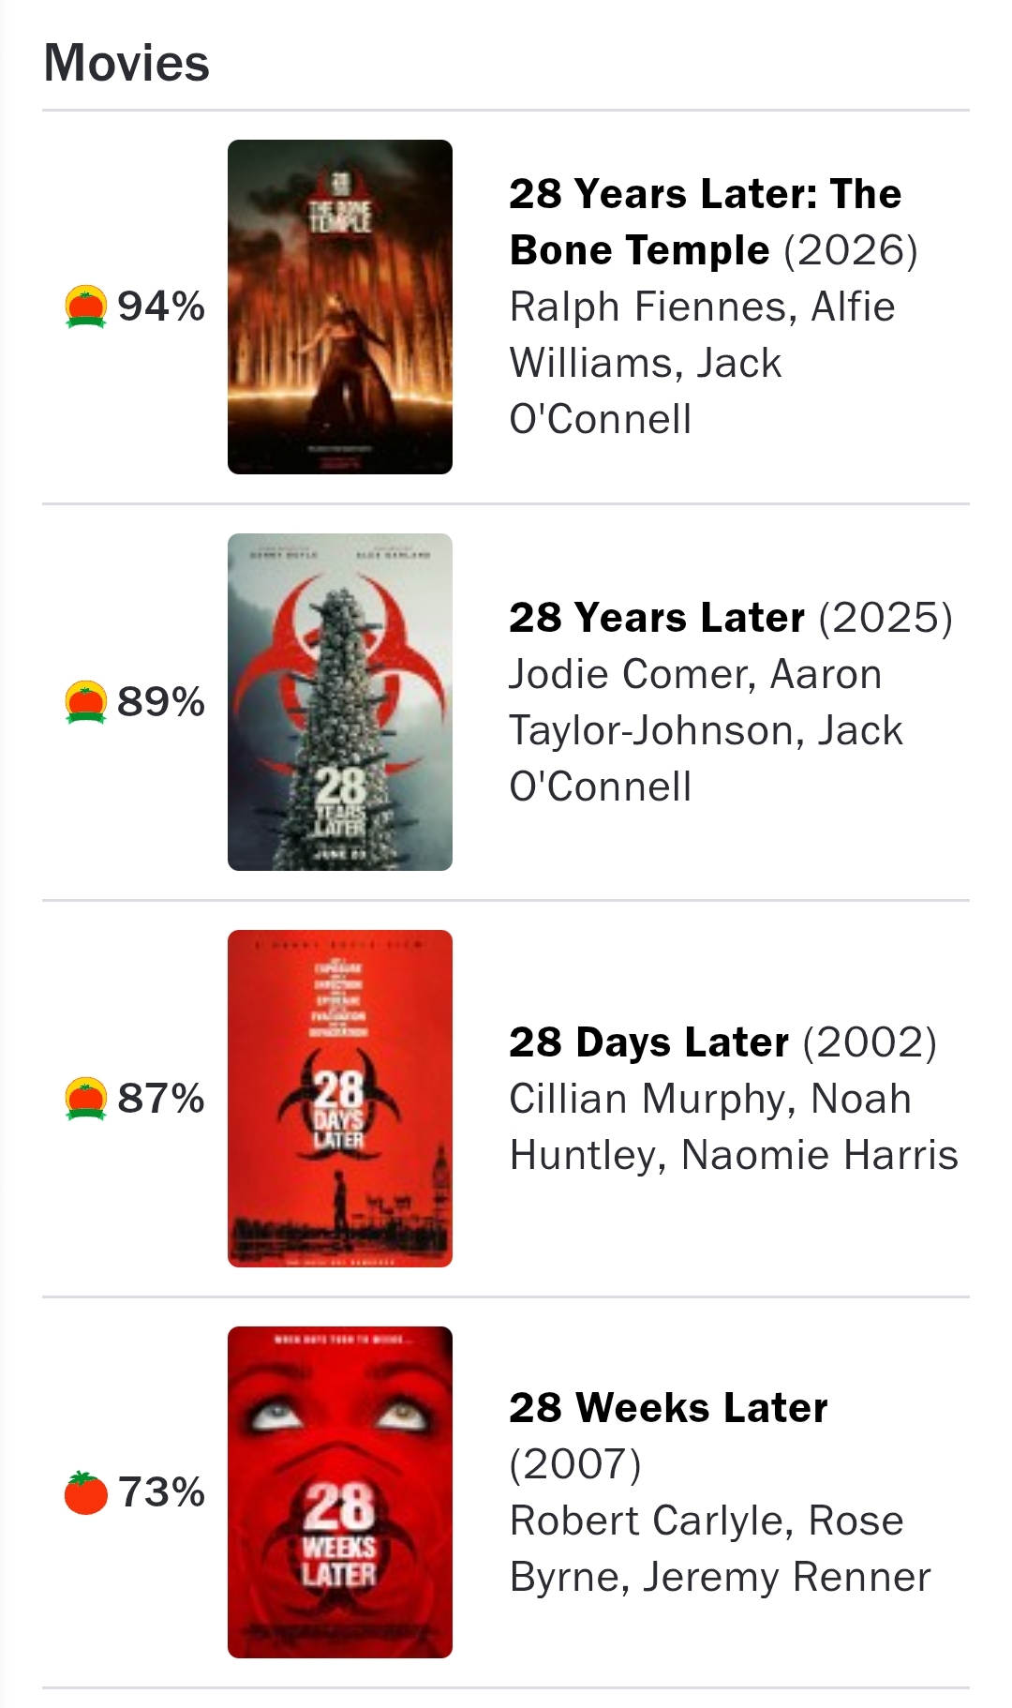Click the Cillian Murphy, Noah Huntley cast text
This screenshot has height=1708, width=1012.
[x=734, y=1127]
